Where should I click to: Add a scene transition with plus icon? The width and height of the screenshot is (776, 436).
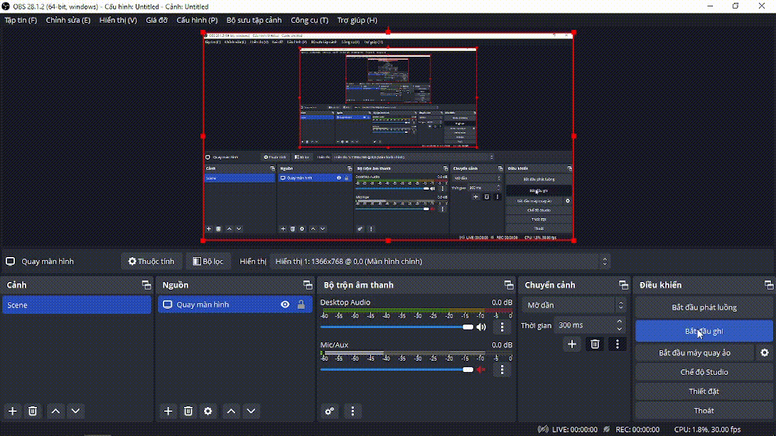pyautogui.click(x=572, y=344)
